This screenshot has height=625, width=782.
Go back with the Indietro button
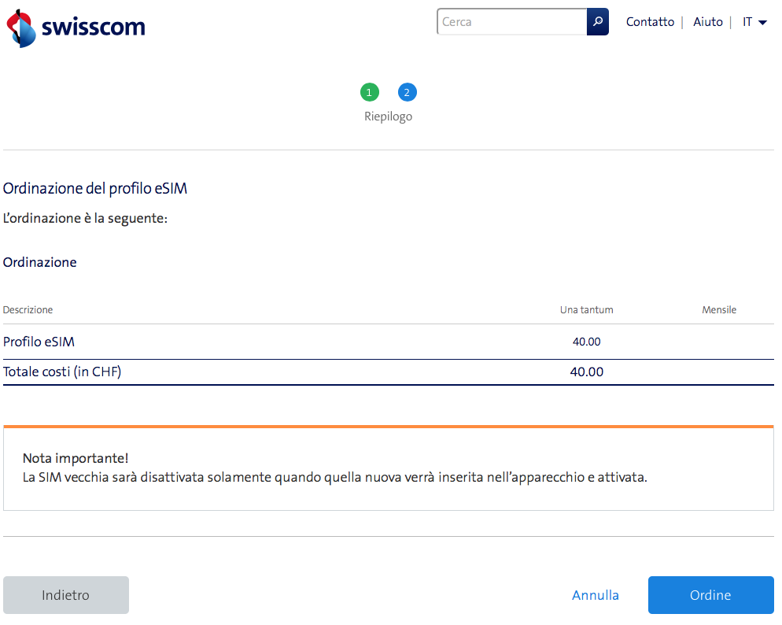(66, 595)
